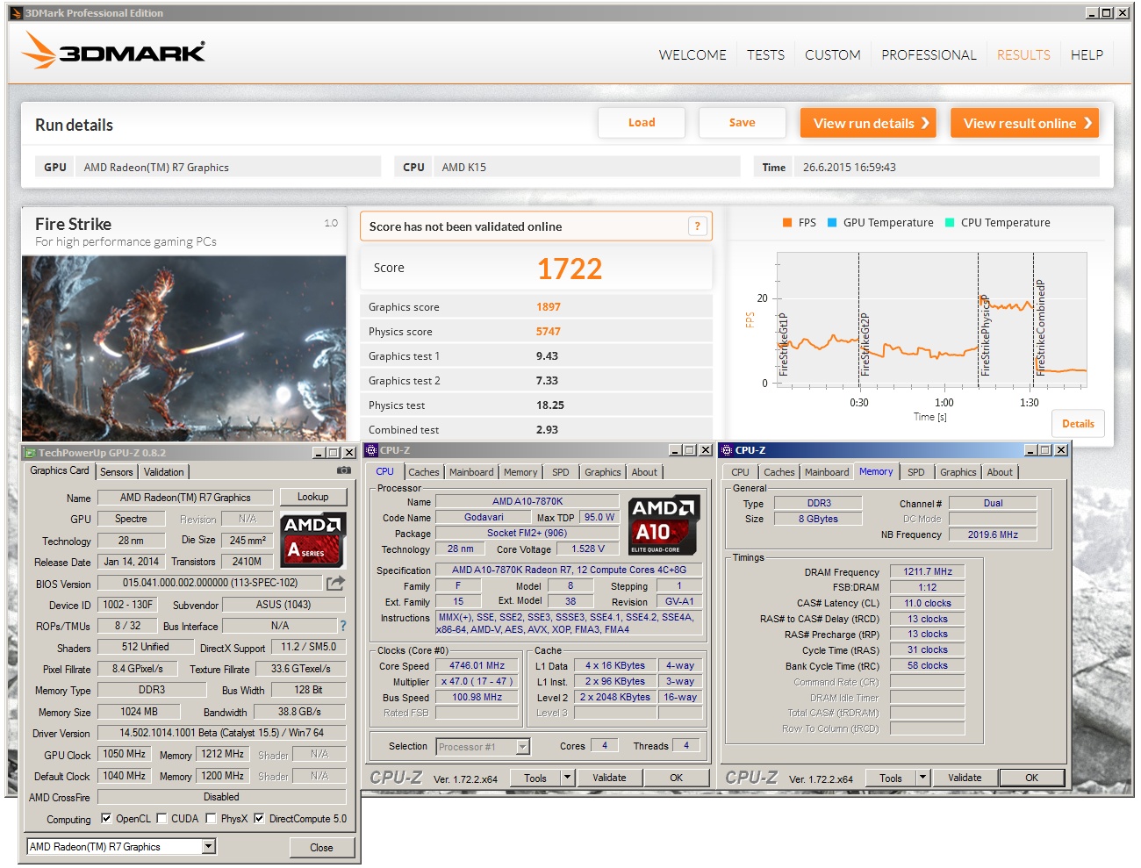
Task: Switch to Caches tab in CPU-Z CPU window
Action: click(424, 472)
